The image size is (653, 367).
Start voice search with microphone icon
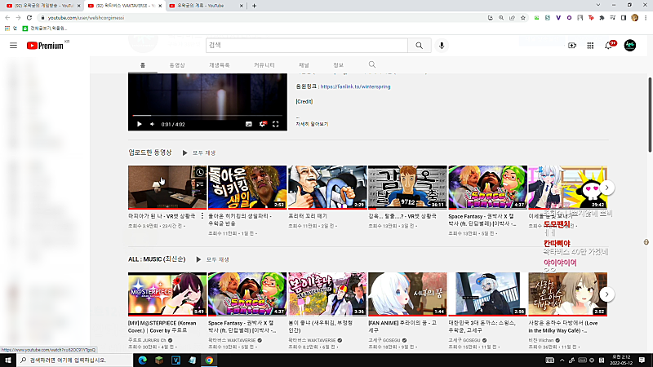click(x=442, y=46)
